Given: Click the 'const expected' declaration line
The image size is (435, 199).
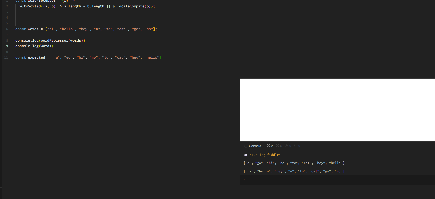Looking at the screenshot, I should tap(89, 57).
